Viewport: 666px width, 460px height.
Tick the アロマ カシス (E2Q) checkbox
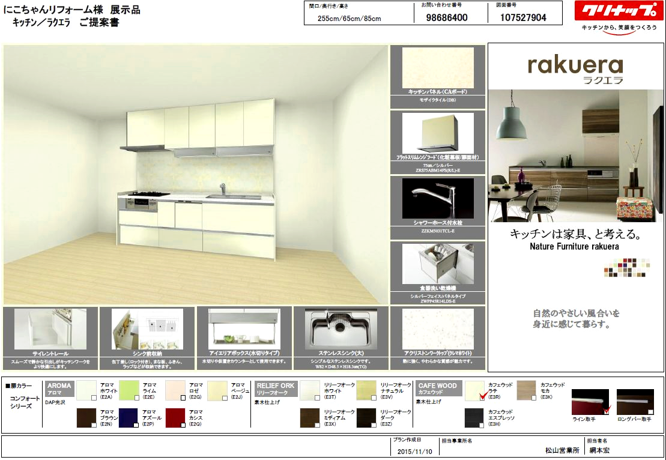[x=183, y=425]
